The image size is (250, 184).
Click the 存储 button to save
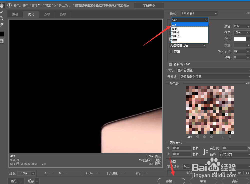coord(171,181)
